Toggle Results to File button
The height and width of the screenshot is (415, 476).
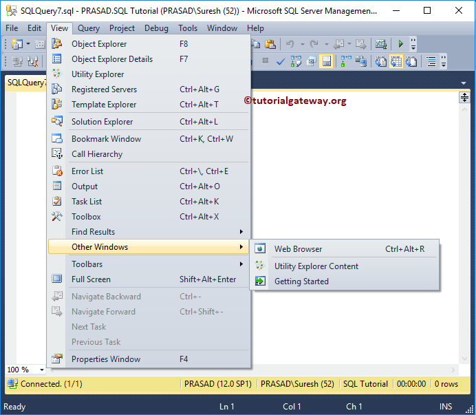[411, 61]
